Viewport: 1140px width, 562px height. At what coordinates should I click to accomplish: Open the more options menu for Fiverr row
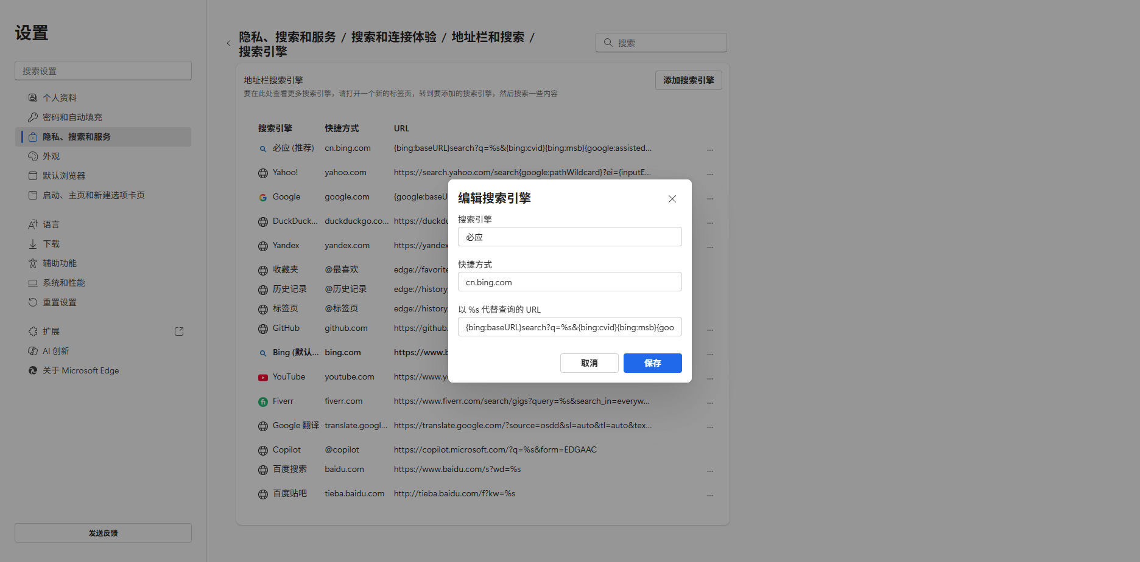710,402
